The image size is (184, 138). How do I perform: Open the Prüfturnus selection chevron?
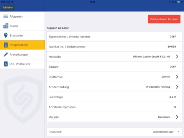click(177, 77)
